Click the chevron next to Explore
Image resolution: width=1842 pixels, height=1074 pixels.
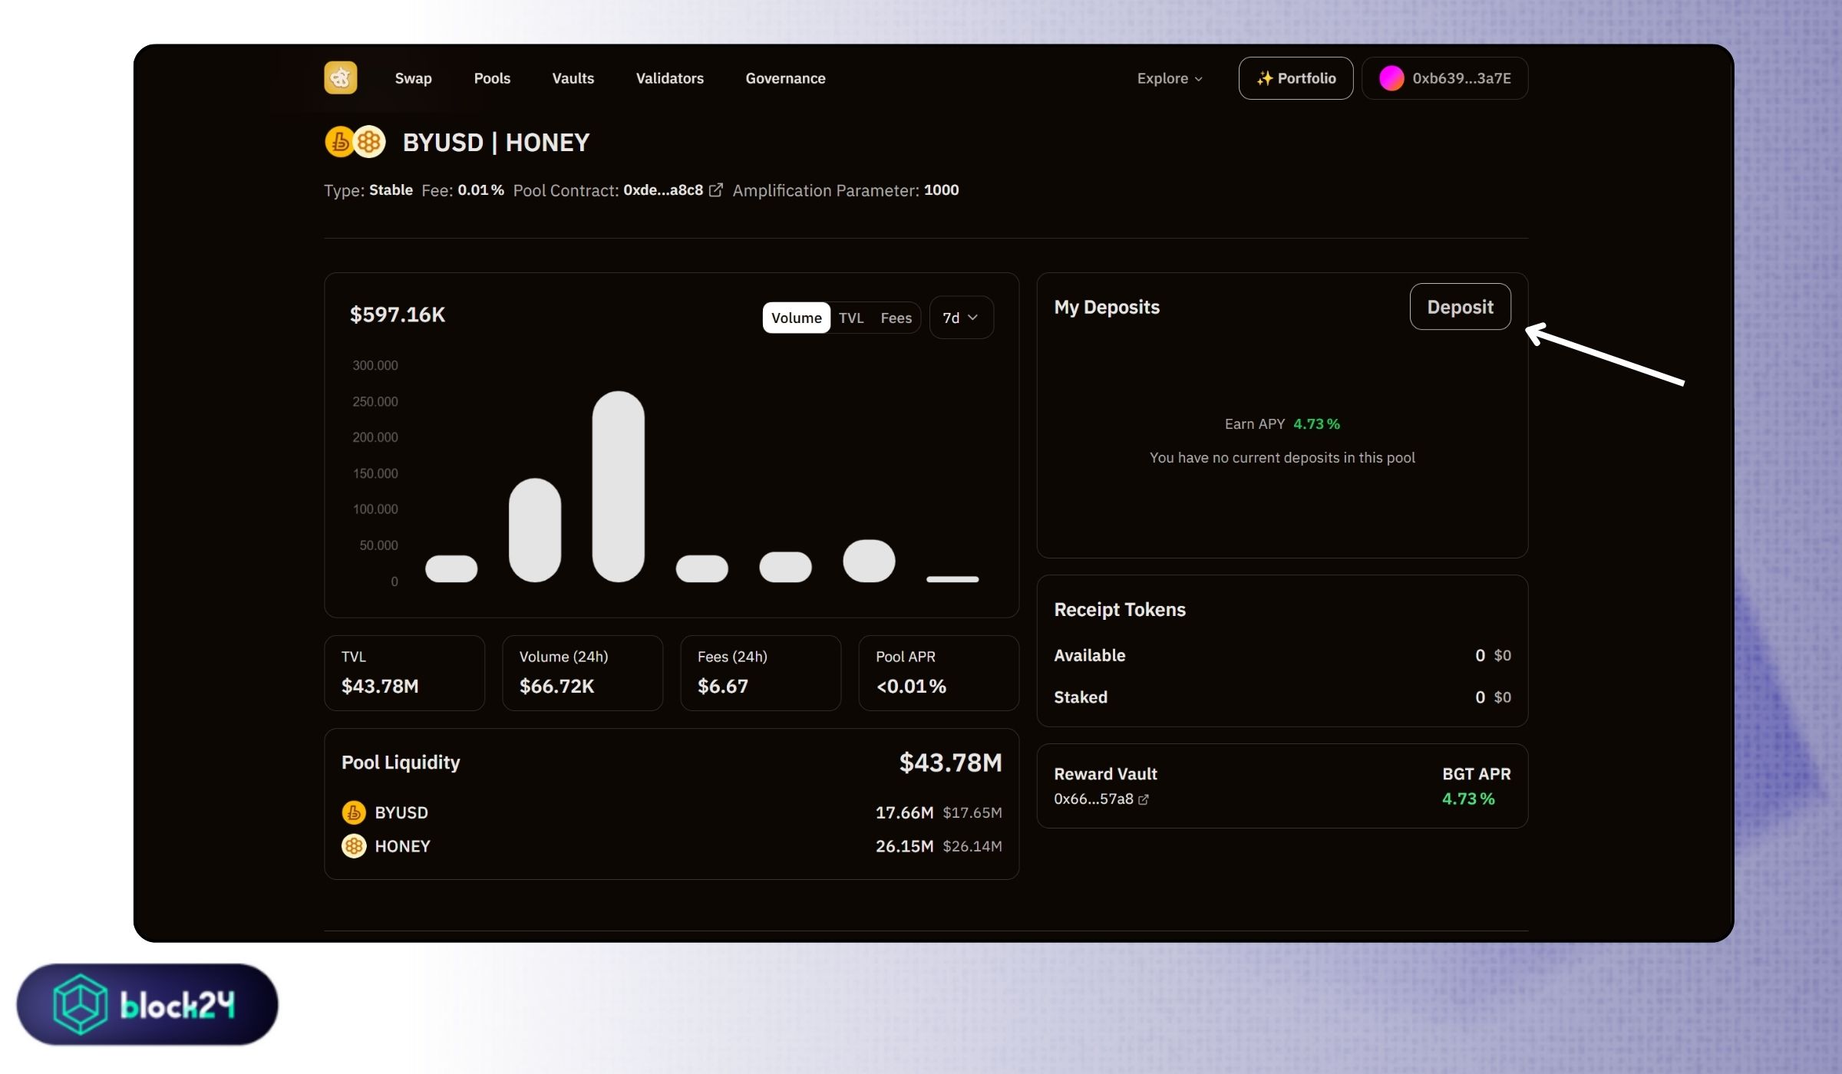(1198, 79)
